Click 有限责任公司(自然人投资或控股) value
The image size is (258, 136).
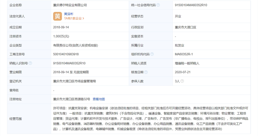point(76,45)
